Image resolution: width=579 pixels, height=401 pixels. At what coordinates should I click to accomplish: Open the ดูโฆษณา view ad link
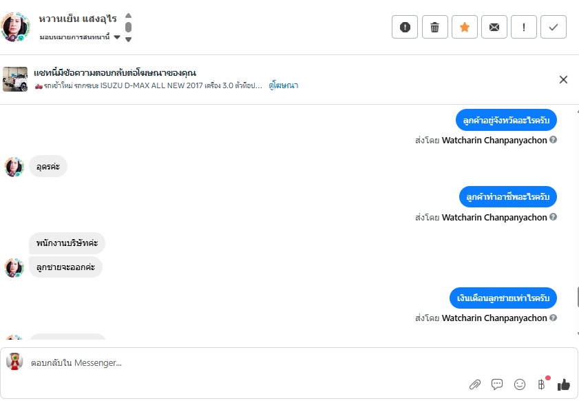283,85
